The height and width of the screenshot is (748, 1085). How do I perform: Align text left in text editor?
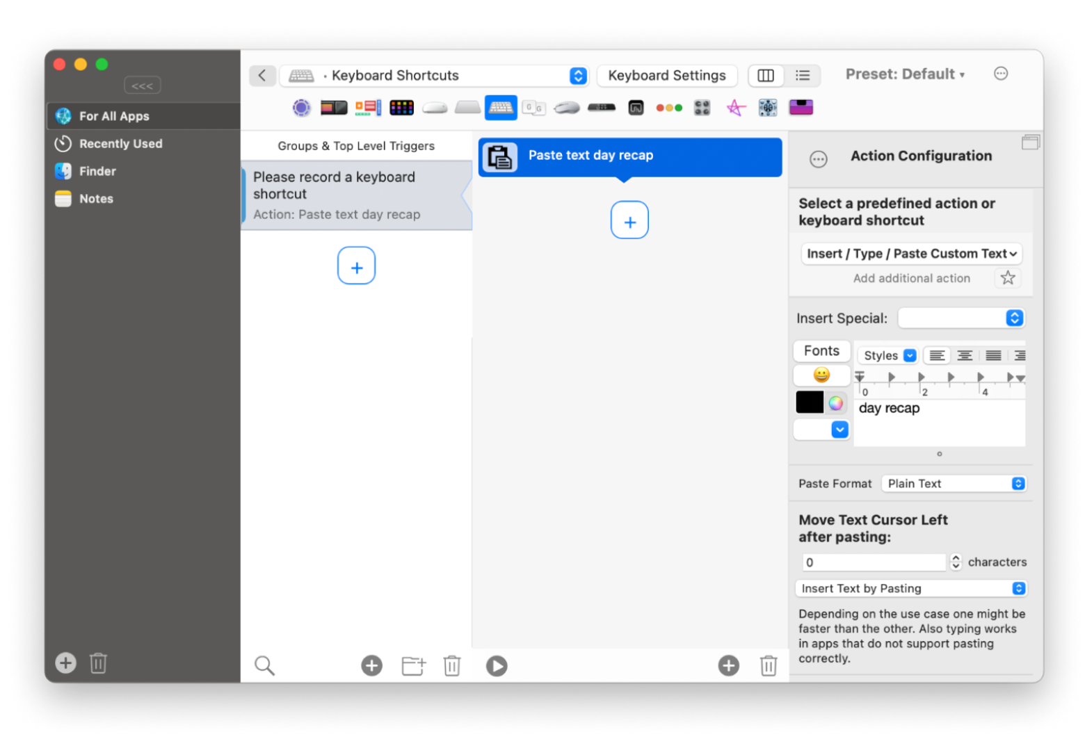tap(937, 356)
